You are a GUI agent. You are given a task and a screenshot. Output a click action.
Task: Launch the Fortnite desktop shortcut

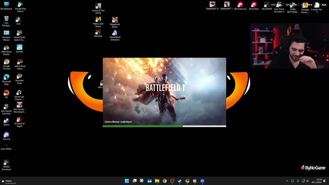pyautogui.click(x=19, y=49)
